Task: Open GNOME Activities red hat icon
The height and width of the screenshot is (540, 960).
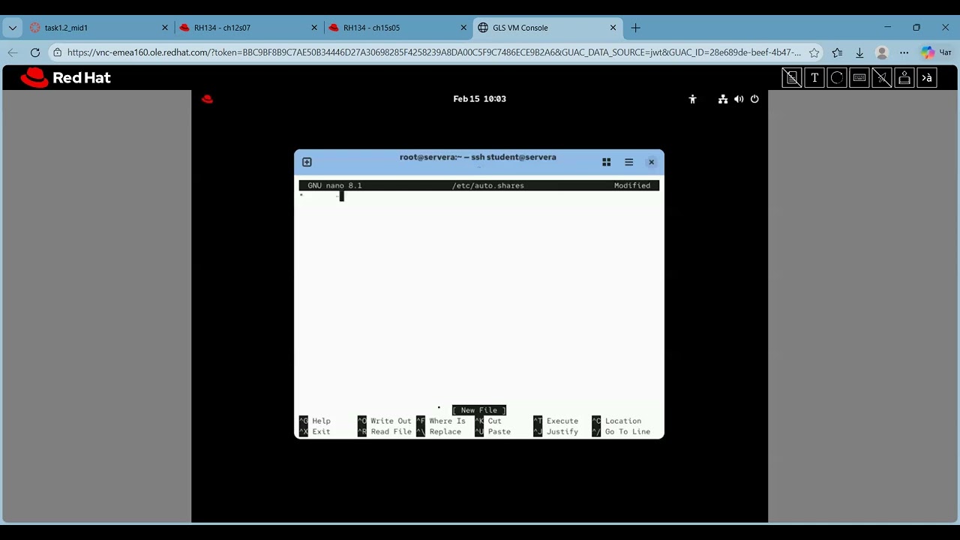Action: point(208,99)
